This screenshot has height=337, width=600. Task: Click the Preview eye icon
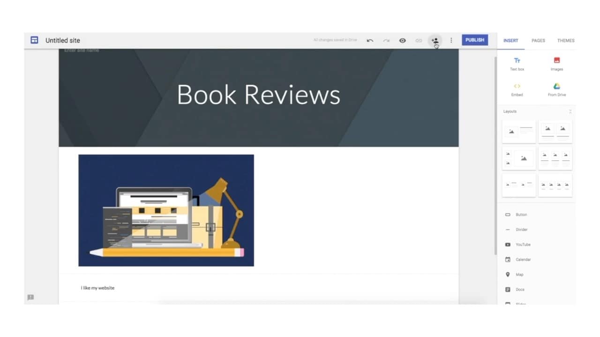pyautogui.click(x=402, y=40)
